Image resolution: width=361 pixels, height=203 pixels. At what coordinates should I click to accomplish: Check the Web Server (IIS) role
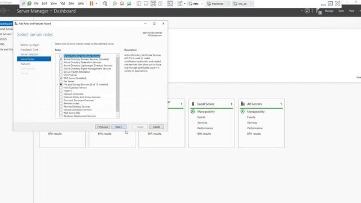coord(61,113)
